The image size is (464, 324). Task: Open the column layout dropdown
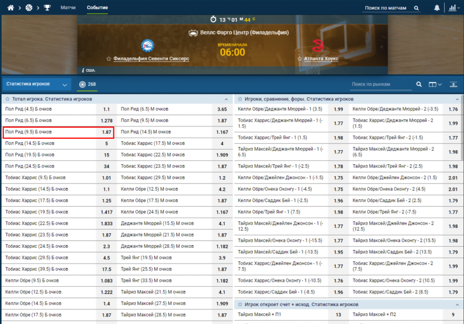[435, 84]
